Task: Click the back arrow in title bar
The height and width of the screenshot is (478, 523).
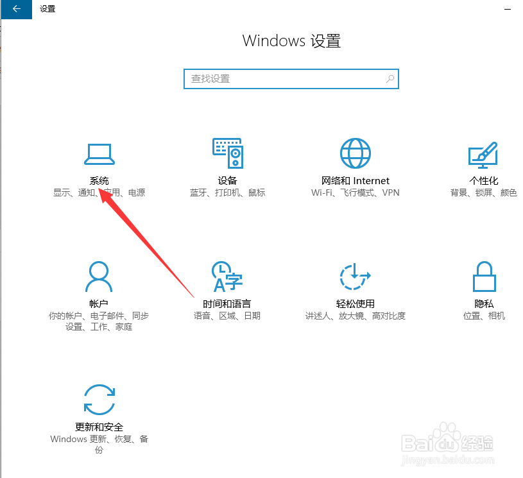Action: click(x=16, y=10)
